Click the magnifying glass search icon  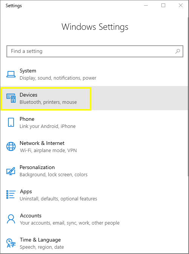coord(178,51)
